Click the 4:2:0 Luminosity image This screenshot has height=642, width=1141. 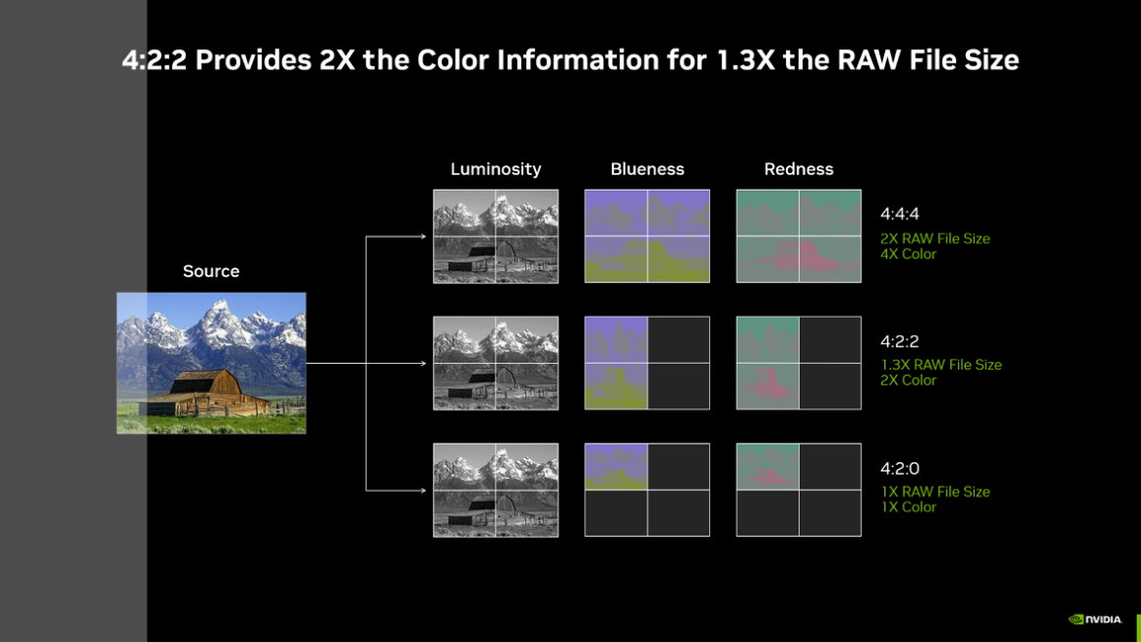click(x=496, y=490)
